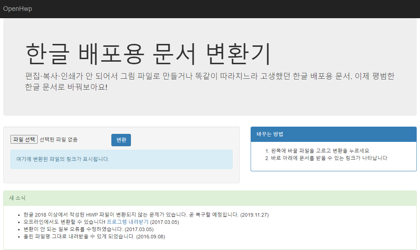The image size is (420, 250).
Task: Click the news item 변환이 안 되는 일부 오류
Action: pyautogui.click(x=88, y=229)
